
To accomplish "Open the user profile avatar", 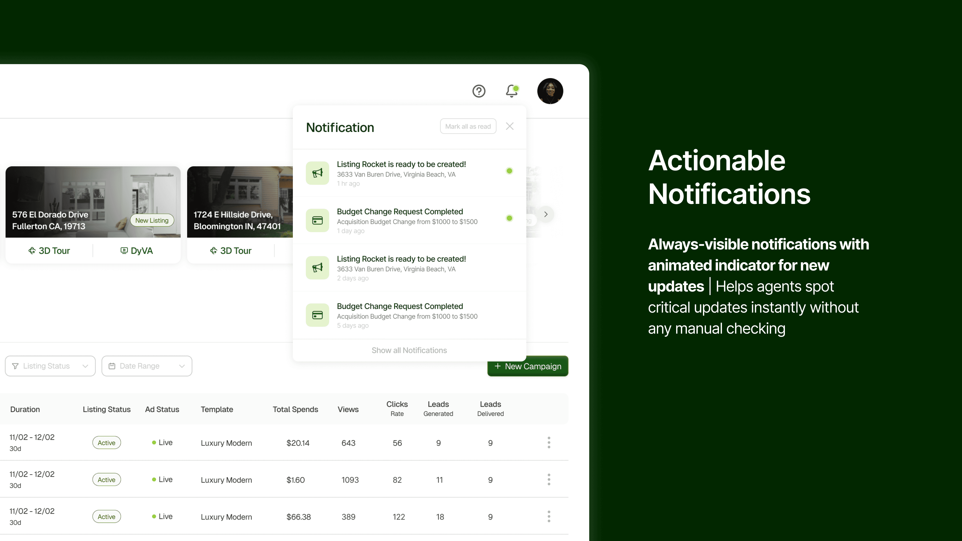I will (550, 91).
